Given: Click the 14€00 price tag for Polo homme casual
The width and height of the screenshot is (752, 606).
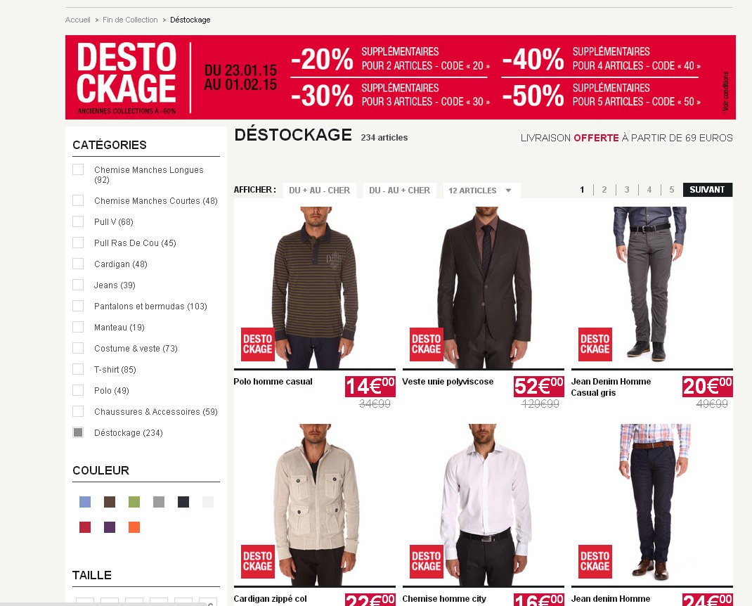Looking at the screenshot, I should click(370, 386).
